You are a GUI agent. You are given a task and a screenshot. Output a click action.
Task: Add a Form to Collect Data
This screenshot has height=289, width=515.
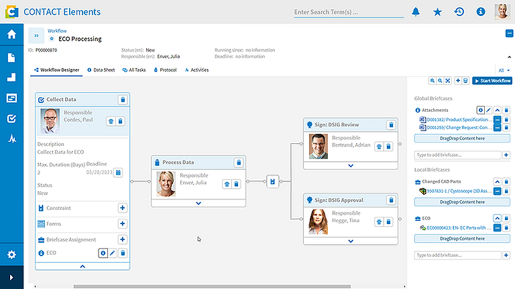pyautogui.click(x=123, y=223)
